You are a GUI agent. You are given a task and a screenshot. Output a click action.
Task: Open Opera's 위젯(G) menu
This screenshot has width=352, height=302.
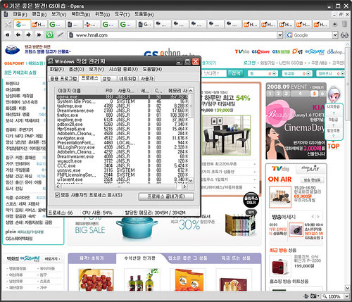tap(102, 14)
